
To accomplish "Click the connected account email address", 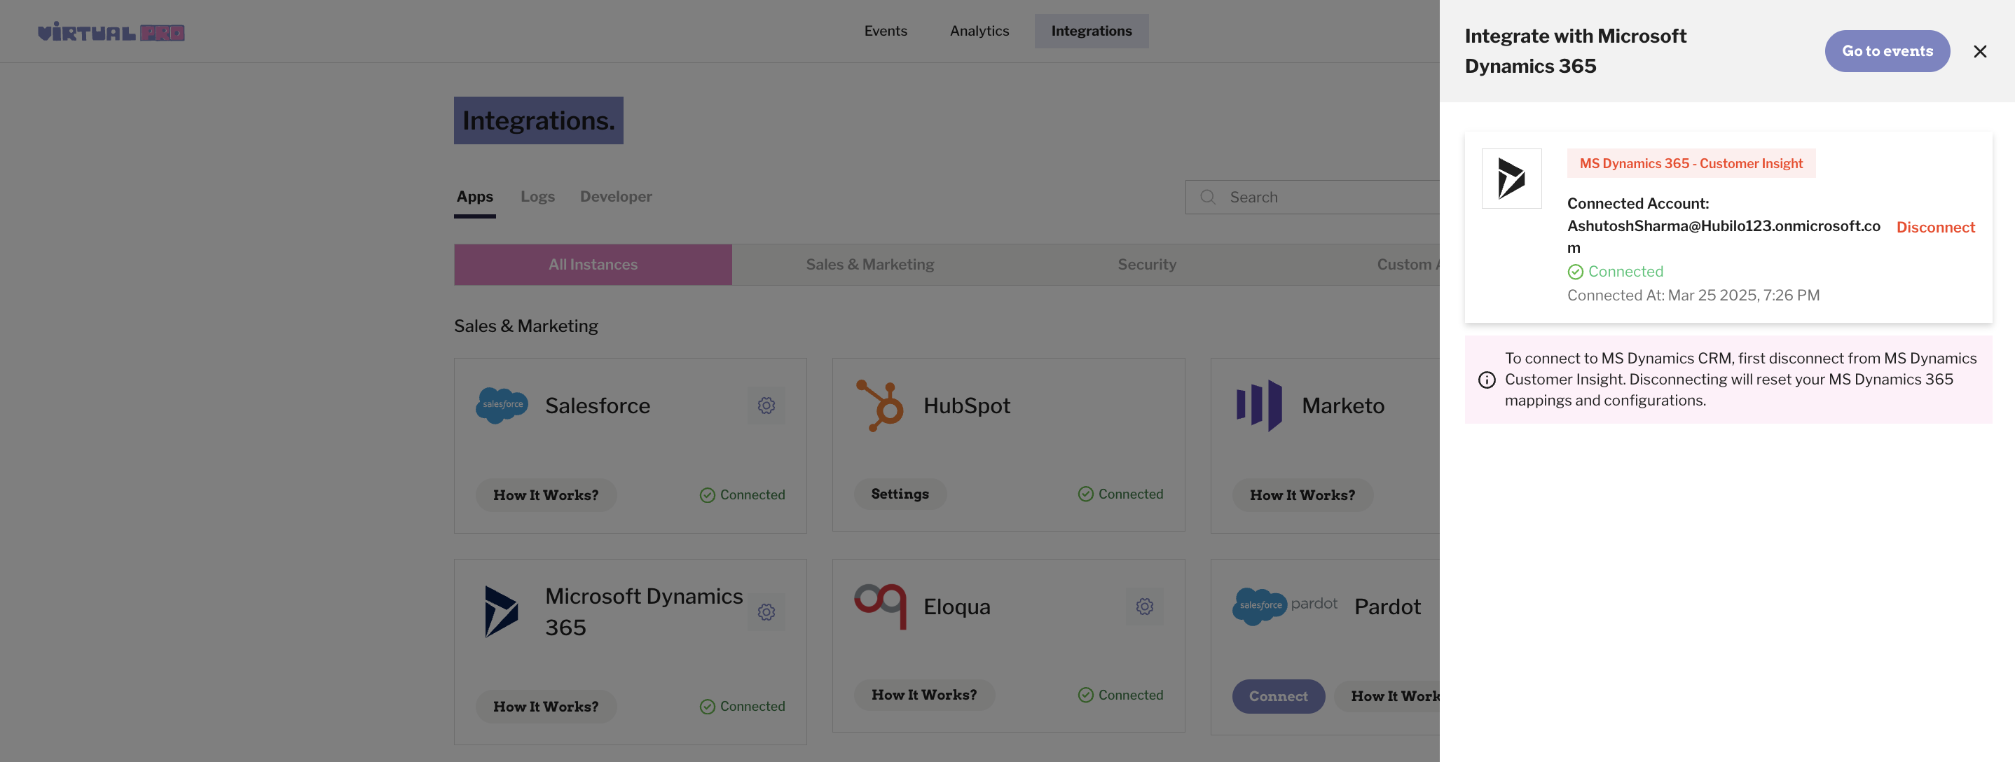I will (1724, 237).
